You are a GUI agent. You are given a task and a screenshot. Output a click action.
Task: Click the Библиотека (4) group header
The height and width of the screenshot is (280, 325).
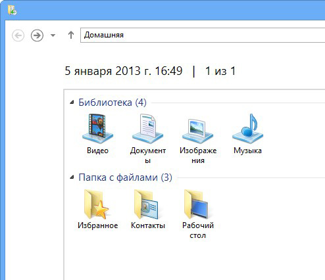point(113,103)
